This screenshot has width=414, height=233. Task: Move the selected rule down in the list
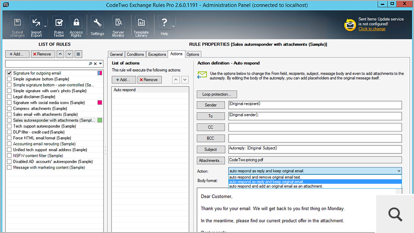coord(69,54)
